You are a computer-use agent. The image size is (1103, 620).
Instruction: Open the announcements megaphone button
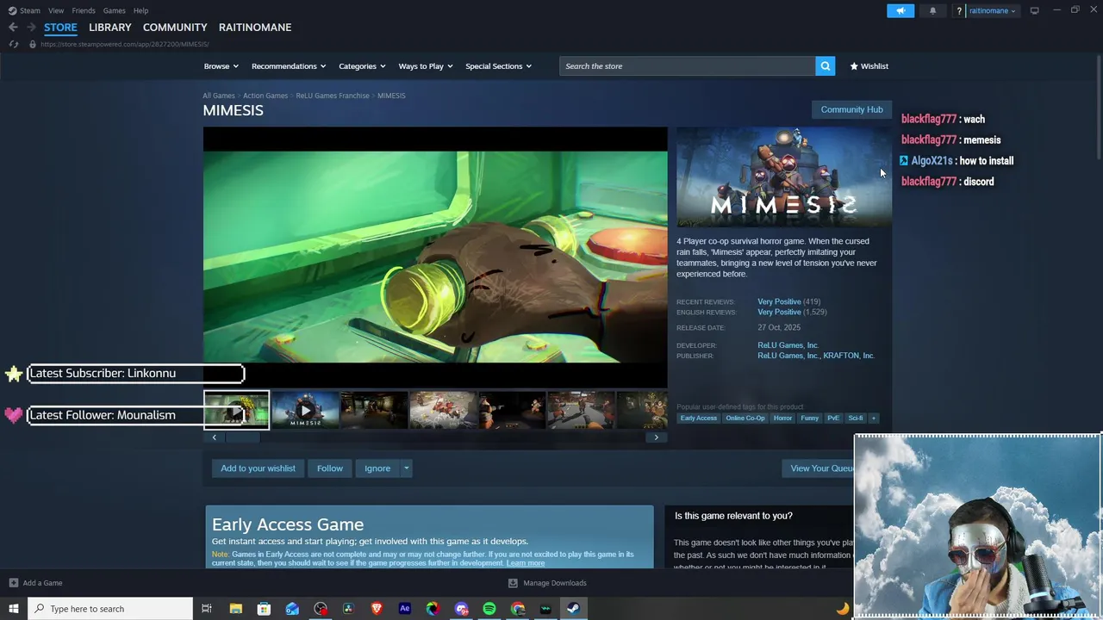900,10
